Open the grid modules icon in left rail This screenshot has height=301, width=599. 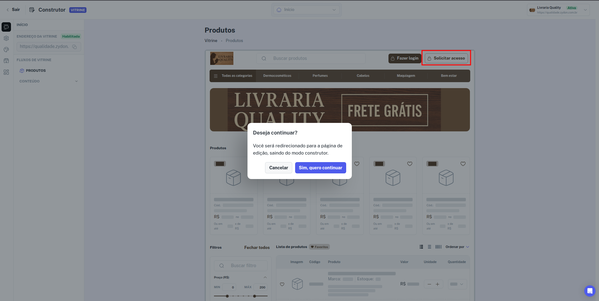tap(6, 72)
